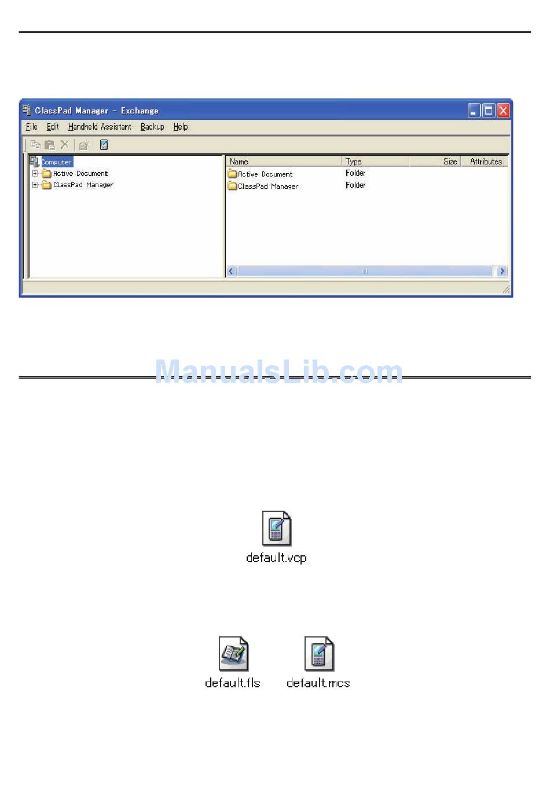Click the ClassPad Manager title bar icon
This screenshot has height=806, width=550.
(x=27, y=110)
